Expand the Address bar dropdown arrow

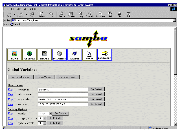[174, 20]
